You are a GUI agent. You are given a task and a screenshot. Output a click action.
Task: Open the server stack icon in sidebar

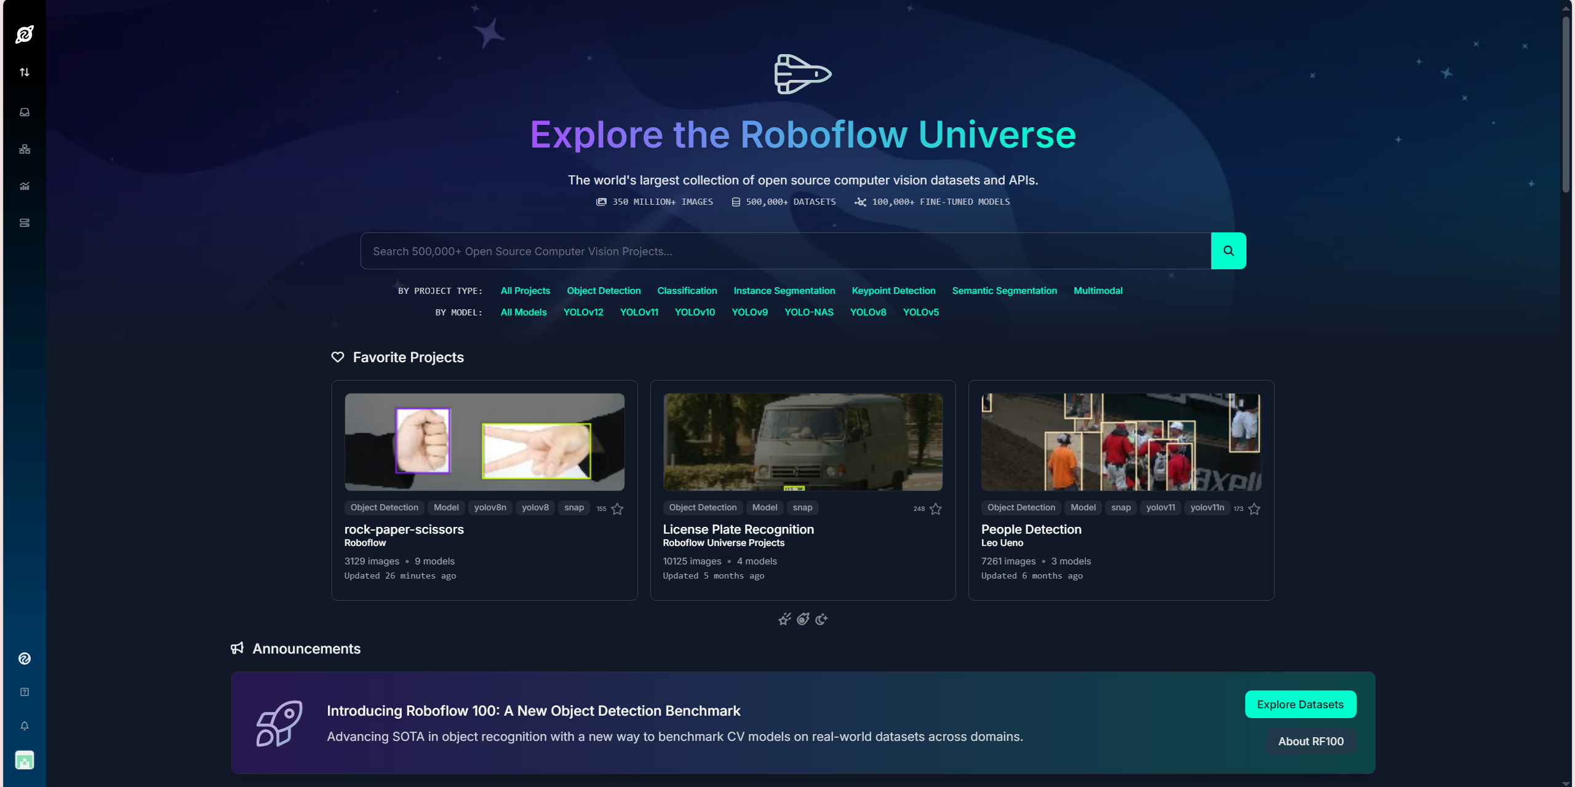[25, 223]
